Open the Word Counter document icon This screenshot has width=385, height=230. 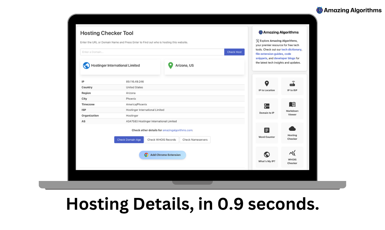click(x=267, y=130)
